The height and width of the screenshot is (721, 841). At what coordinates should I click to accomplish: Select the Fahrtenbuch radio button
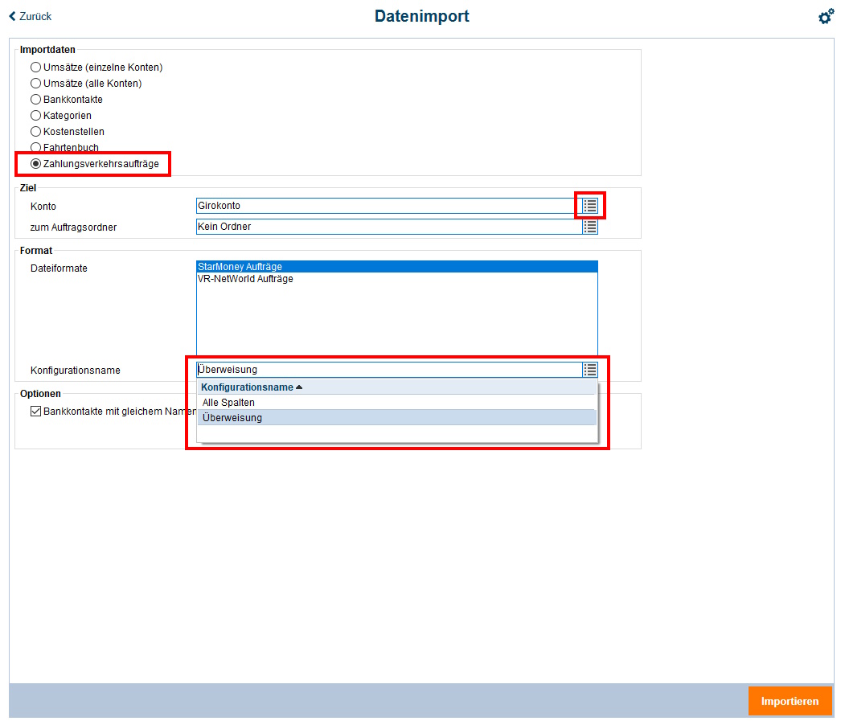click(35, 148)
